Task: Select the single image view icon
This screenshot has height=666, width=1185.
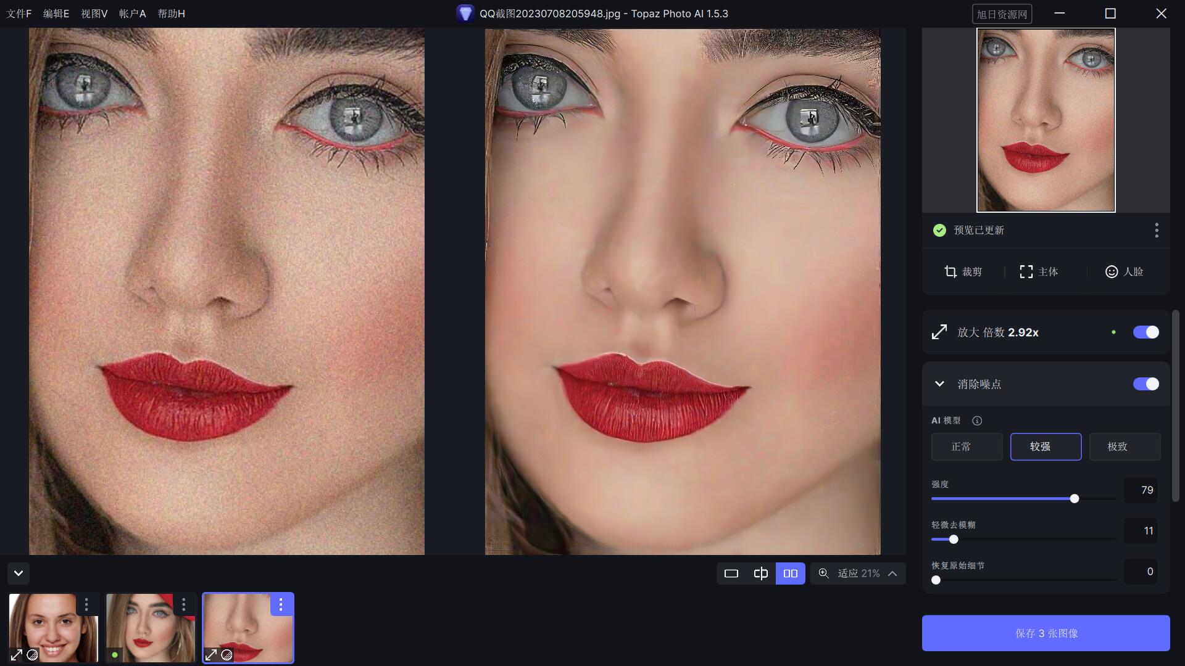Action: (731, 573)
